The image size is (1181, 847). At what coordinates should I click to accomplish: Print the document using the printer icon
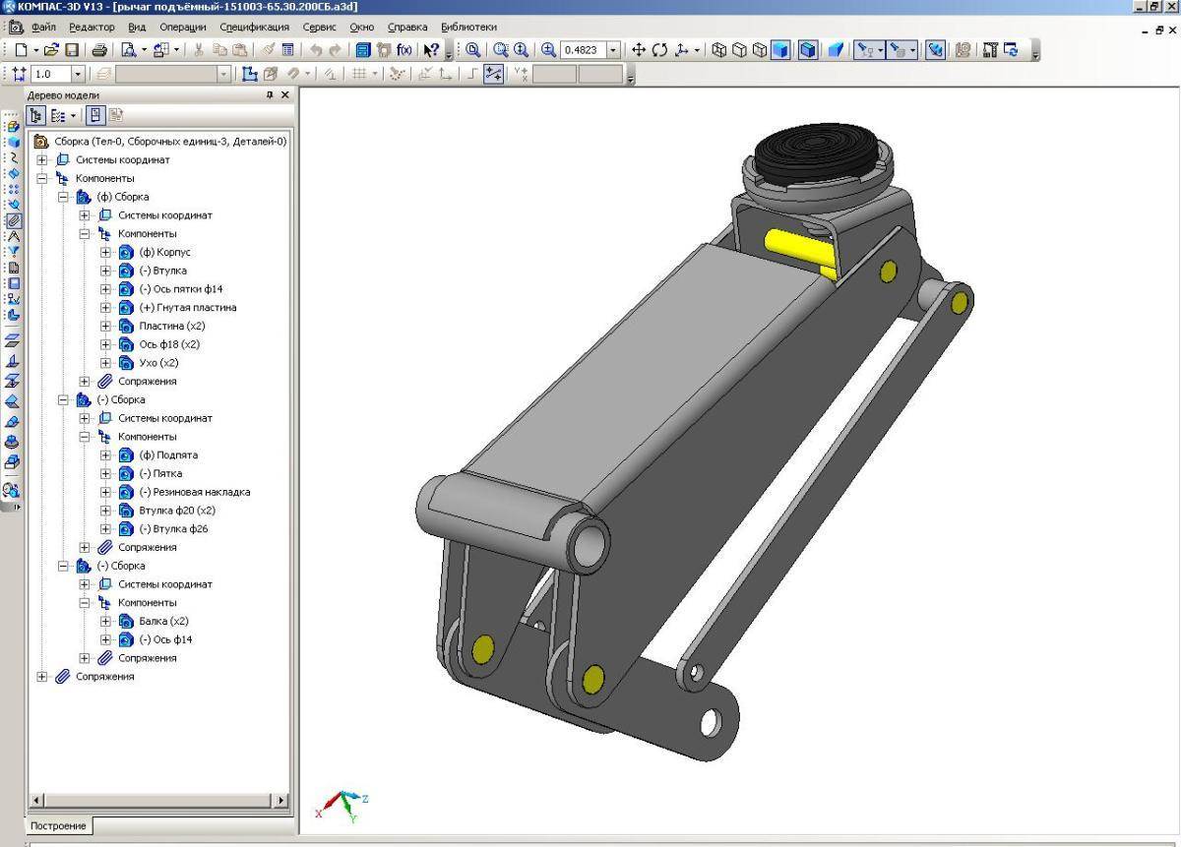(x=99, y=49)
